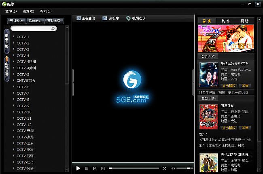Click right panel scroll down arrow
Image resolution: width=263 pixels, height=174 pixels.
click(259, 170)
